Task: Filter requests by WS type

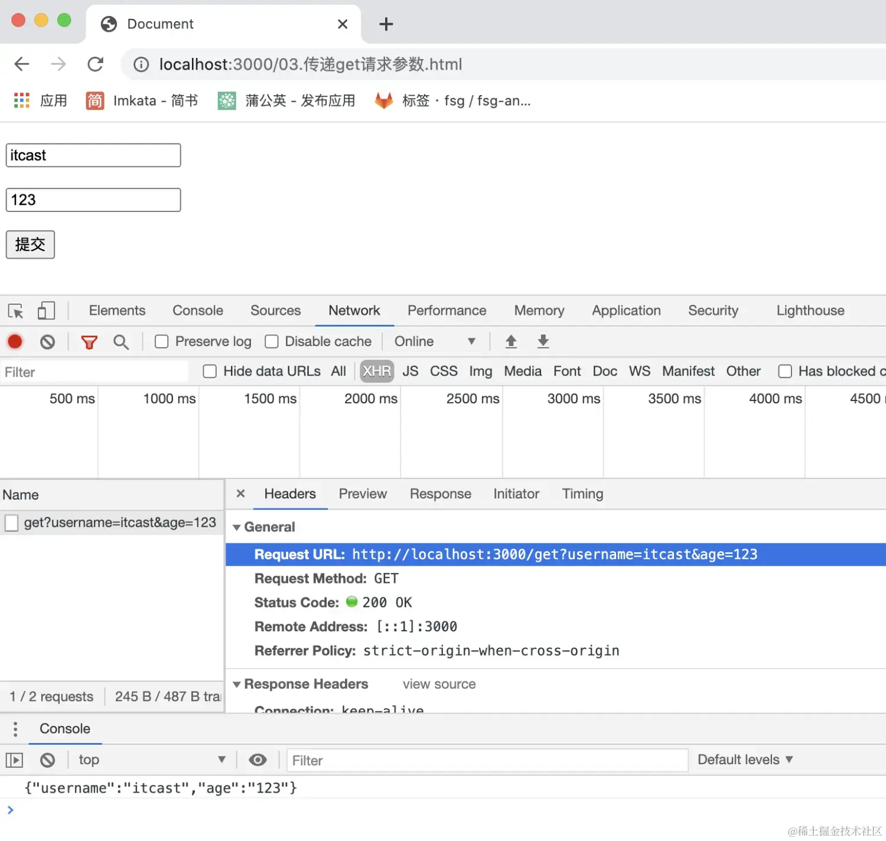Action: [640, 371]
